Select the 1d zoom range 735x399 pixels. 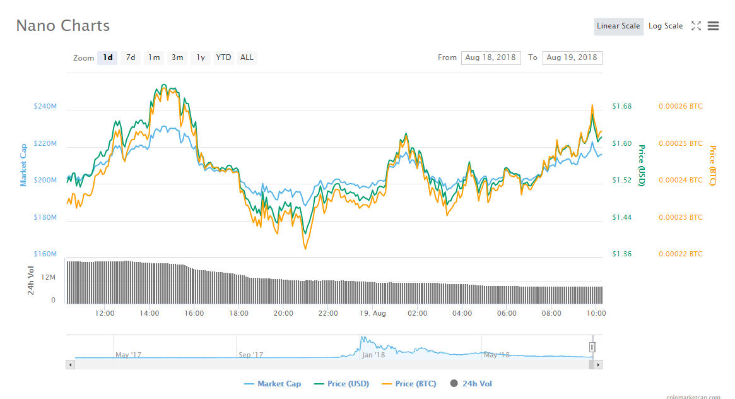(107, 57)
